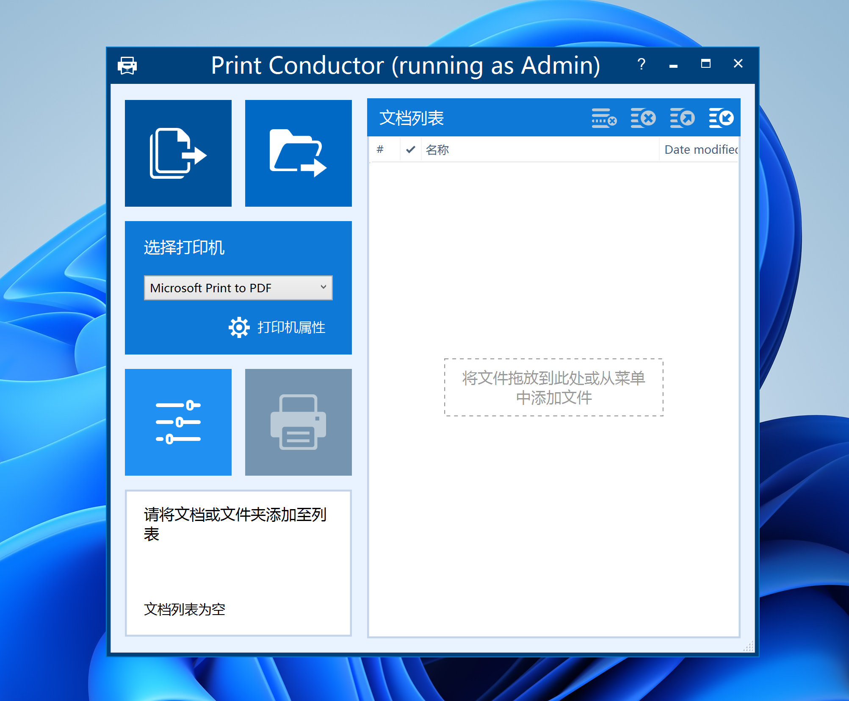
Task: Open the help question mark button
Action: (642, 64)
